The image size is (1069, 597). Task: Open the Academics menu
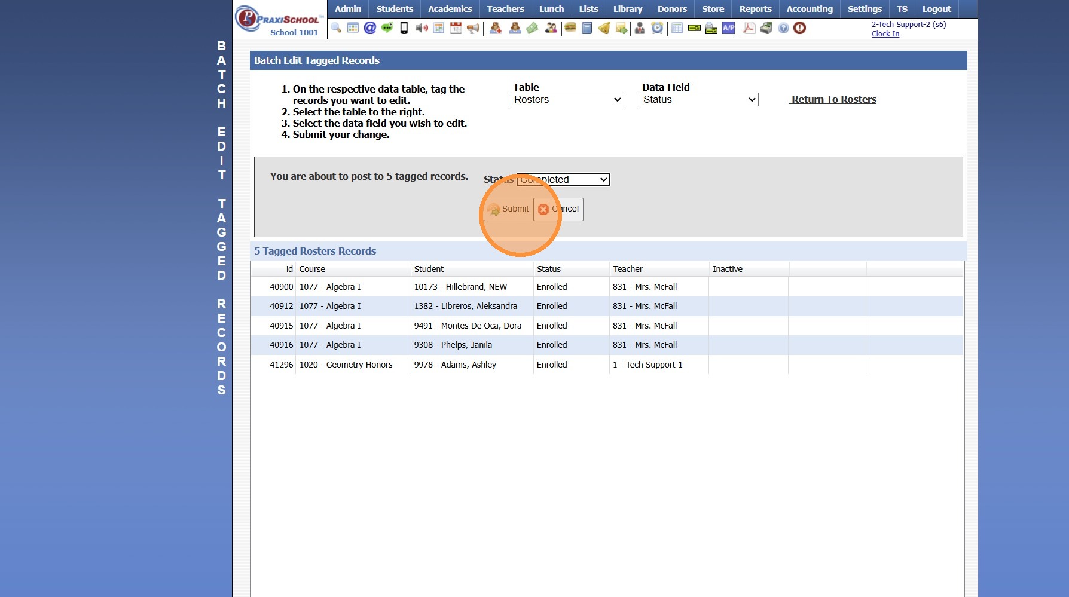450,9
